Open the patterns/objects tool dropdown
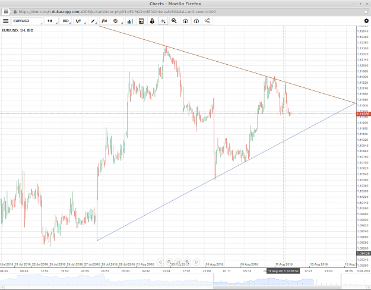The width and height of the screenshot is (371, 290). (x=117, y=21)
